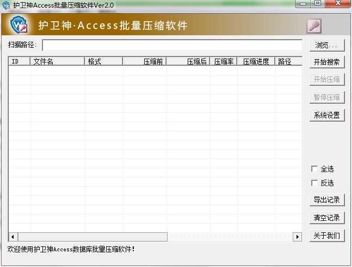Click the horizontal scrollbar right arrow

tap(297, 237)
